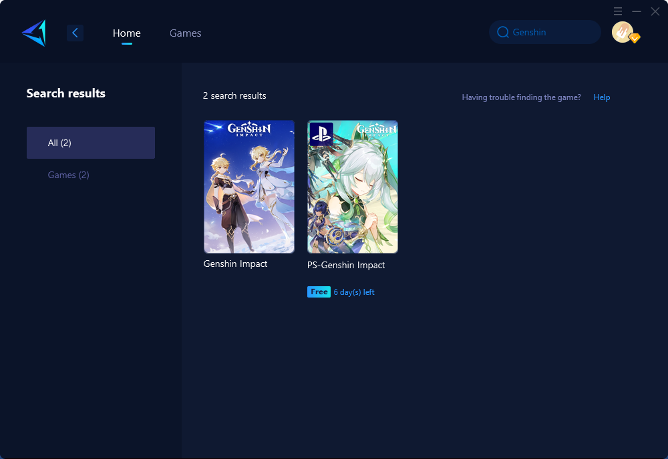Select the All (2) filter
This screenshot has height=459, width=668.
click(x=91, y=143)
